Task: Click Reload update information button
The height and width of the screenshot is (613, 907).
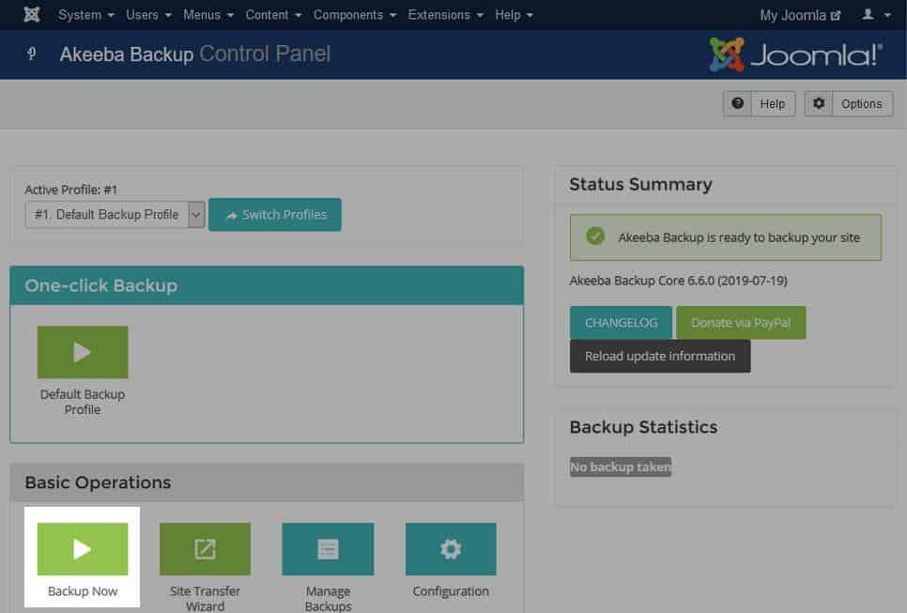Action: coord(660,356)
